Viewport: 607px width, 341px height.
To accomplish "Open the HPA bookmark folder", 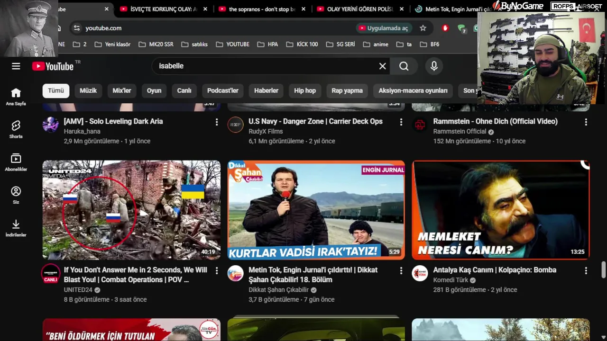I will [267, 44].
